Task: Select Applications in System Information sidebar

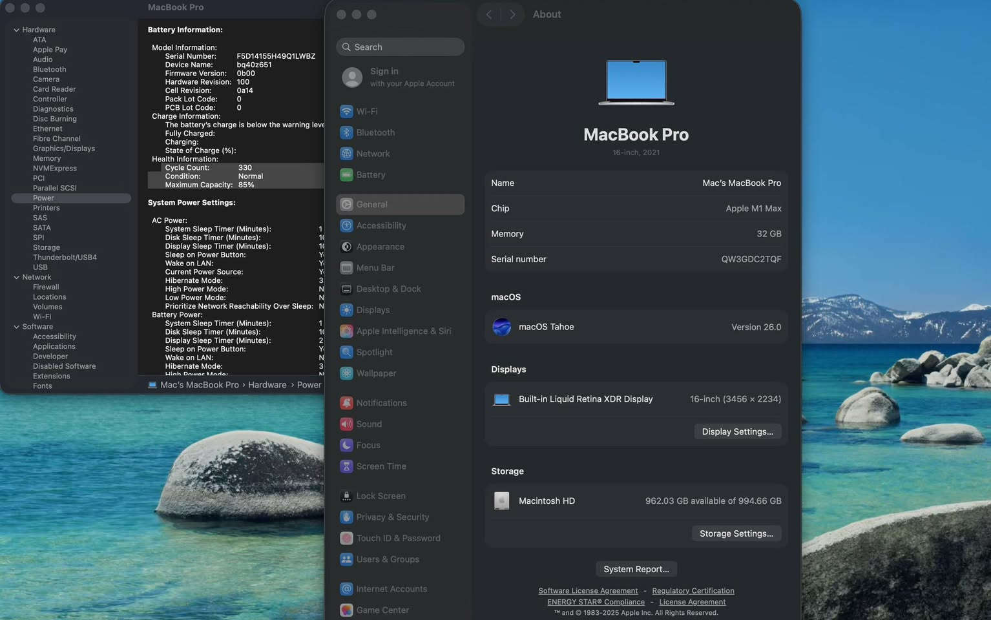Action: (x=54, y=346)
